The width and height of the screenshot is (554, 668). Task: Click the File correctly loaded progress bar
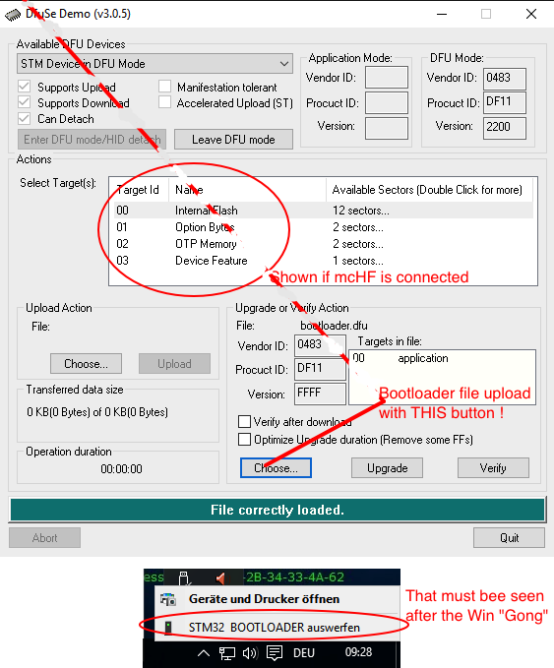tap(277, 510)
